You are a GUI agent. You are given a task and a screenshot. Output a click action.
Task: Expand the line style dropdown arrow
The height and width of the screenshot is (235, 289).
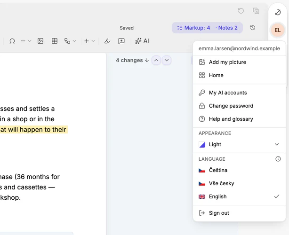pyautogui.click(x=30, y=41)
